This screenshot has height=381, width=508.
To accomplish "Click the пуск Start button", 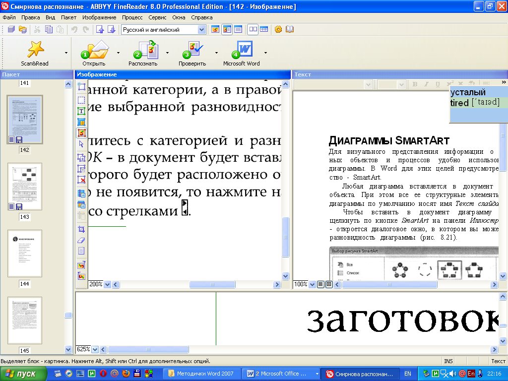I will (23, 374).
